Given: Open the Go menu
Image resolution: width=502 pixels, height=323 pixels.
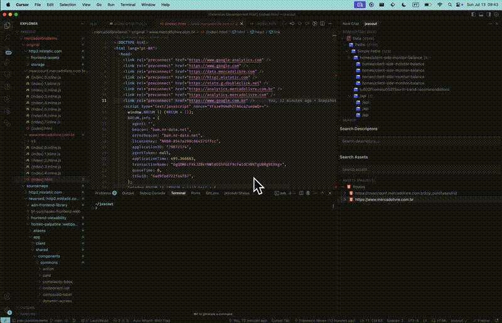Looking at the screenshot, I should tap(99, 5).
